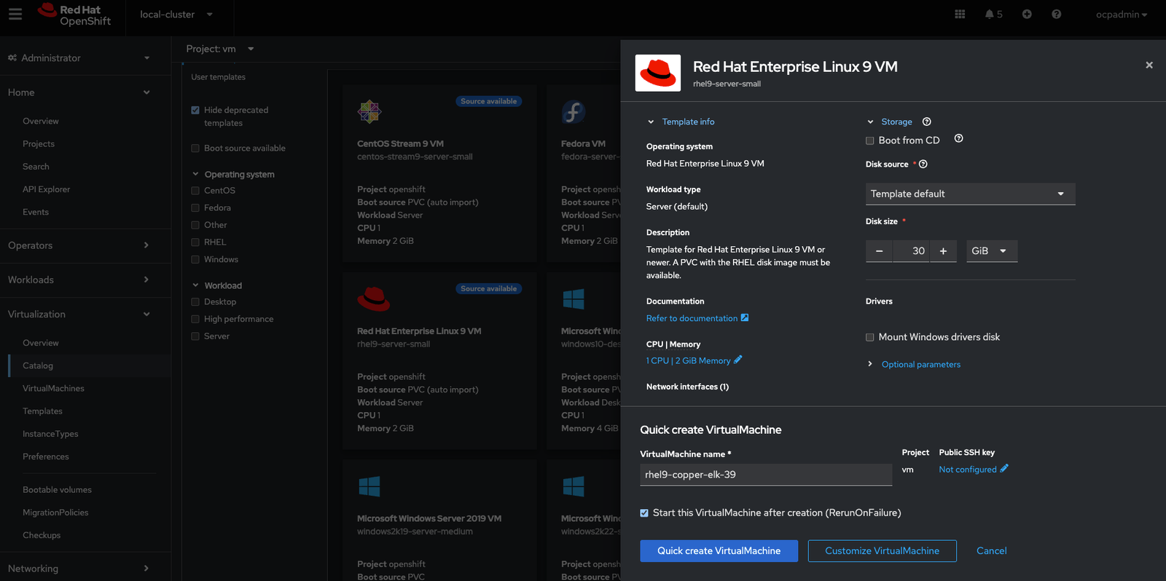Click the Red Hat hat icon in the panel header
This screenshot has height=581, width=1166.
click(x=658, y=73)
